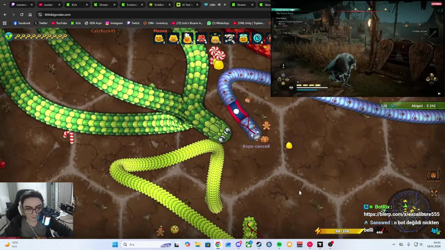Click the BotRix chat username
445x250 pixels.
[382, 207]
